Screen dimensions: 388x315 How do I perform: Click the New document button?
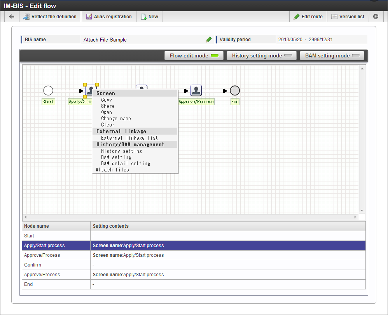pos(149,17)
